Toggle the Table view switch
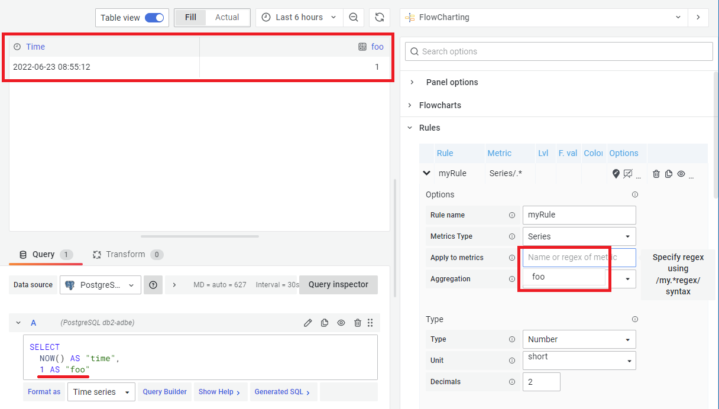Viewport: 719px width, 409px height. 154,18
